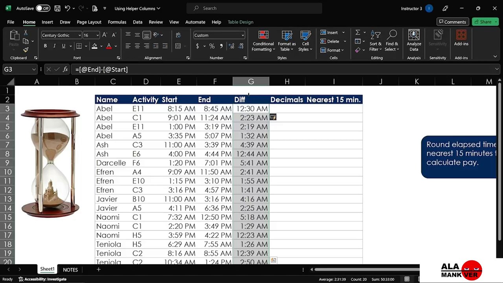Toggle Bold formatting
Screen dimensions: 503x283
45,46
